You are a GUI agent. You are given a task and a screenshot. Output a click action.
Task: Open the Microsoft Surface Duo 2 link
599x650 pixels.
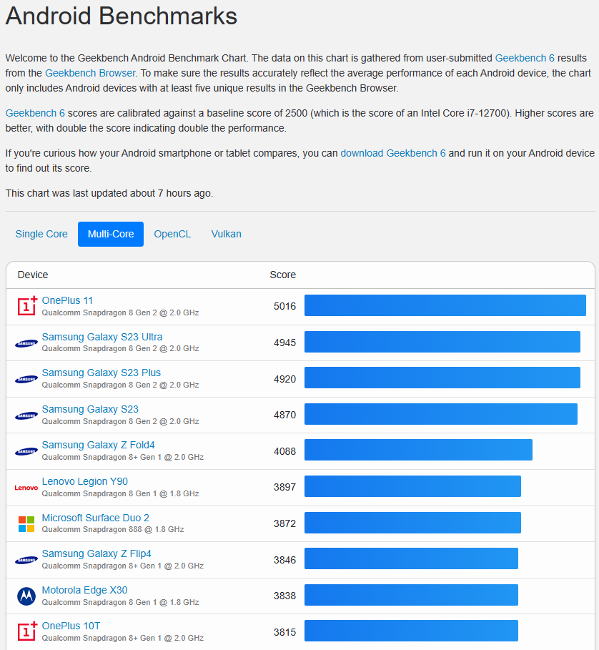point(95,518)
